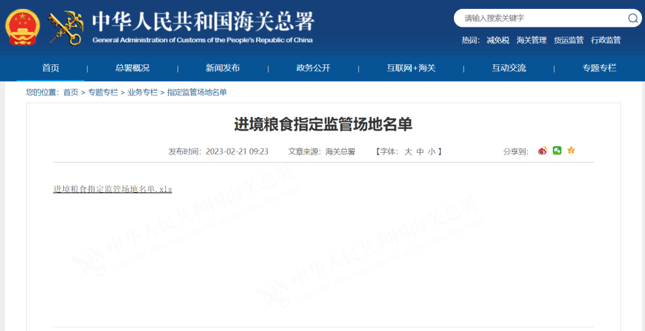Click the search magnifier icon
This screenshot has width=645, height=331.
click(x=633, y=18)
